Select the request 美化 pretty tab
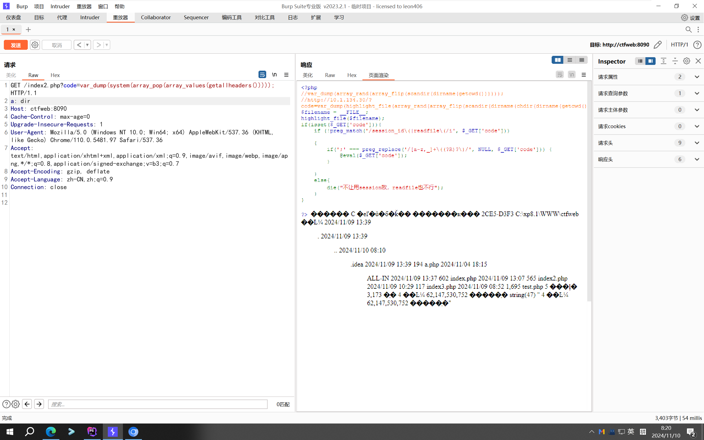The height and width of the screenshot is (440, 704). [x=11, y=75]
